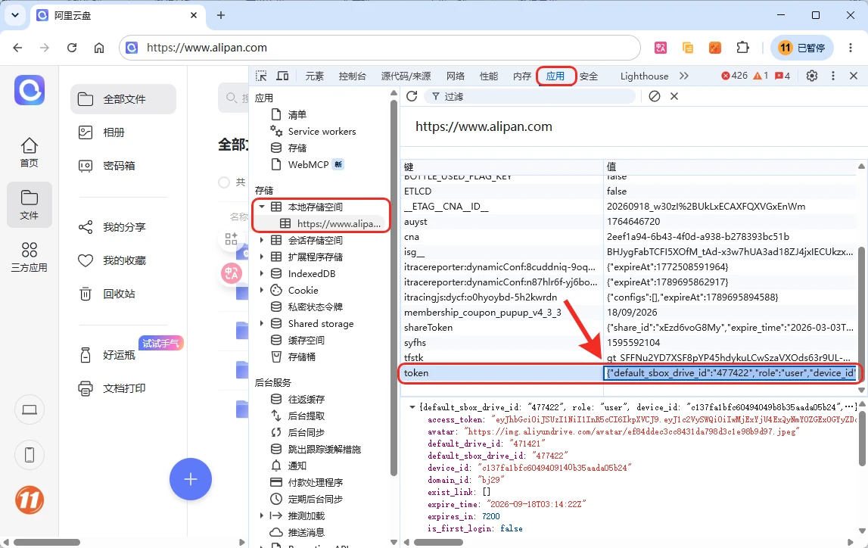Viewport: 868px width, 548px height.
Task: Switch to 控制台 DevTools tab
Action: [x=352, y=76]
